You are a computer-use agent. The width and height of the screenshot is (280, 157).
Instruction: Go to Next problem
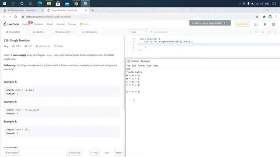pos(119,153)
